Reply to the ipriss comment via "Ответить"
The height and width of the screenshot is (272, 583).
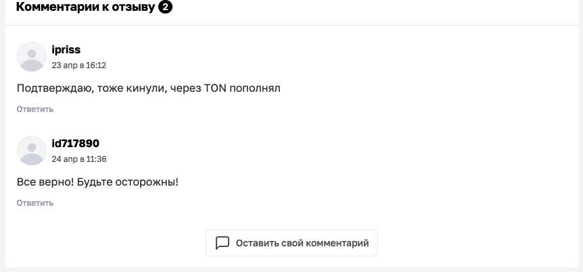(x=35, y=109)
